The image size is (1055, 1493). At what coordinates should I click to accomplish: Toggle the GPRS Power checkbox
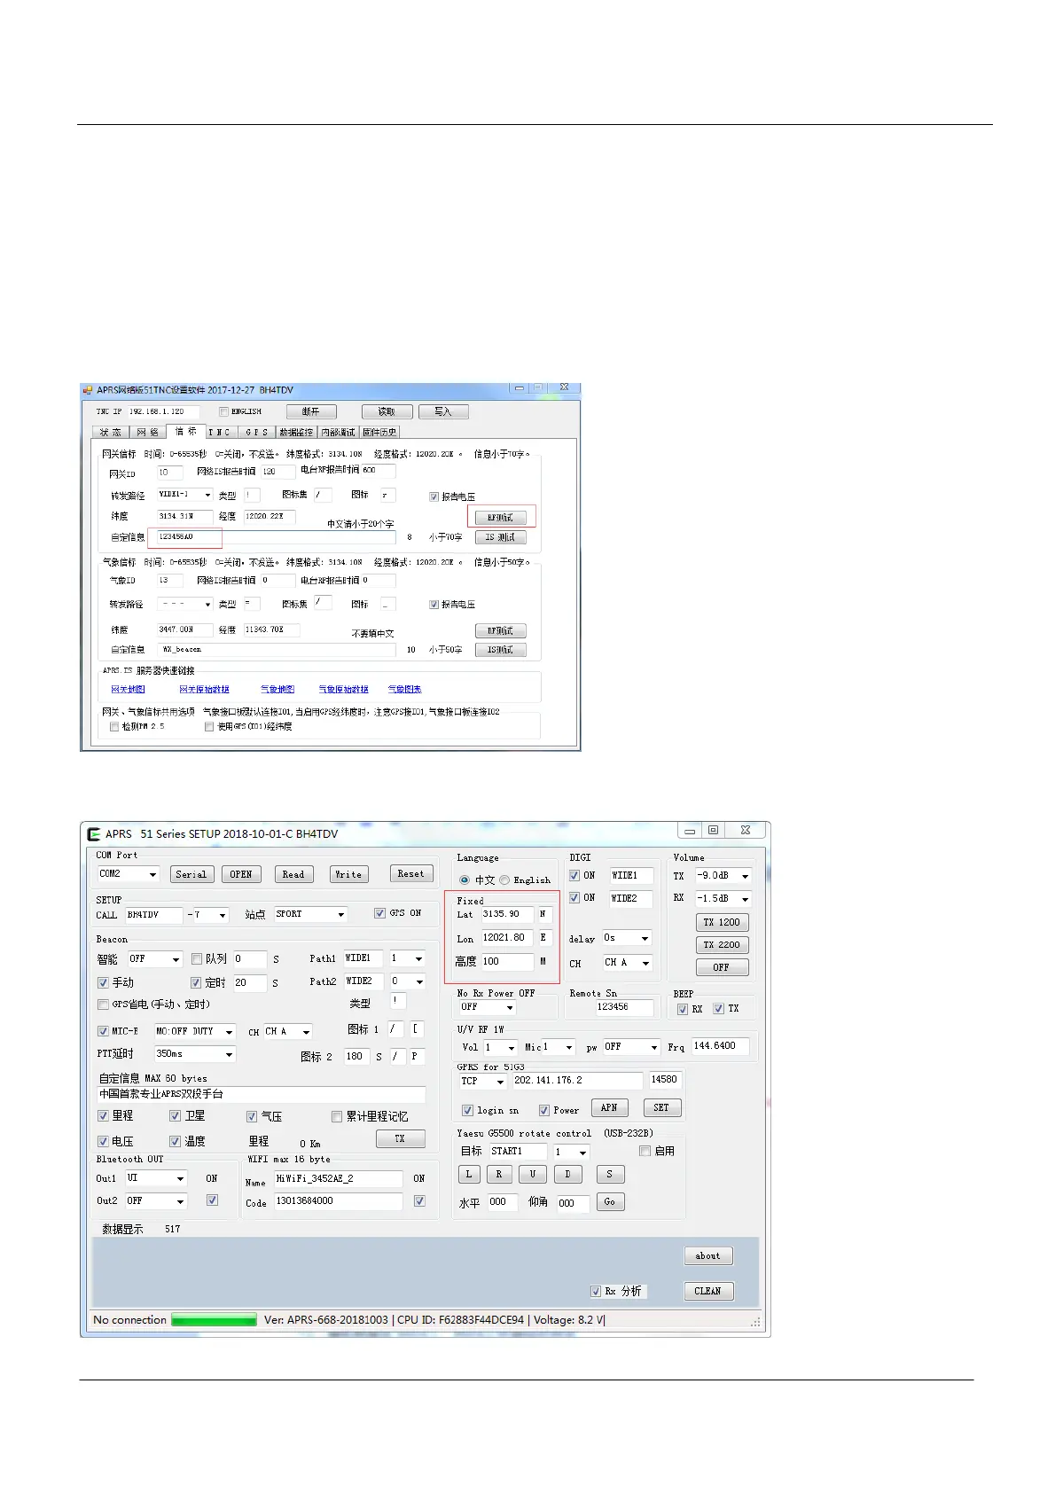coord(544,1110)
